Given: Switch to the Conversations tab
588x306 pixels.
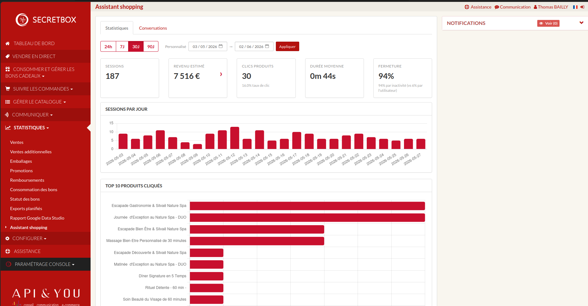Looking at the screenshot, I should (x=153, y=28).
